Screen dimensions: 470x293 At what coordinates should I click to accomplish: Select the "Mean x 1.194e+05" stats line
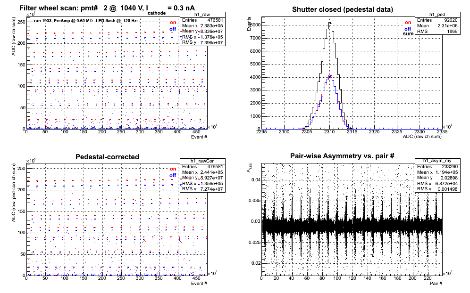437,172
